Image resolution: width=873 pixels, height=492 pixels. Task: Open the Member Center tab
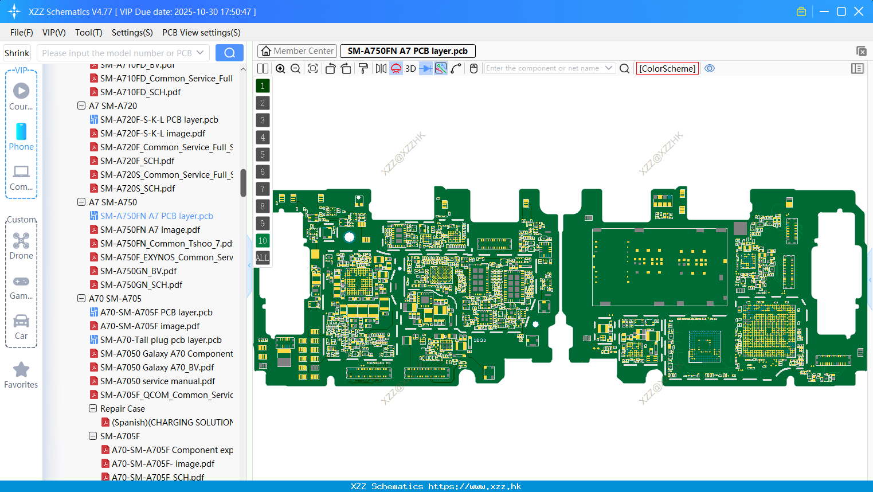tap(297, 51)
